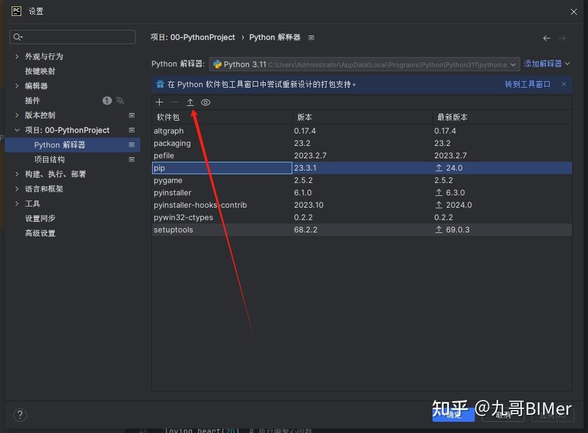Select the setuptools package row
Image resolution: width=588 pixels, height=433 pixels.
pos(362,229)
